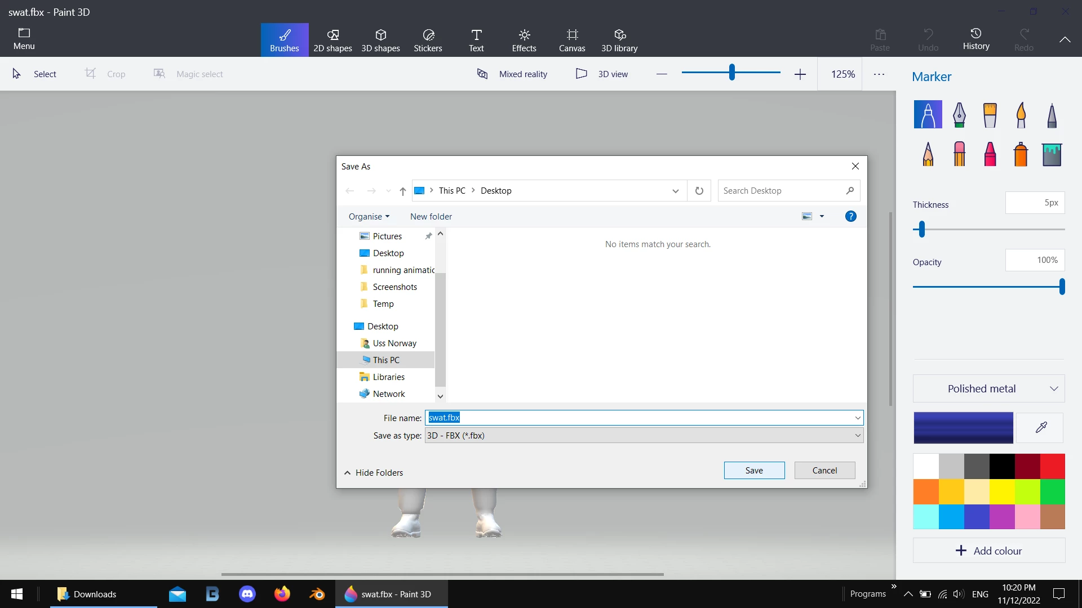Switch to the 3D shapes tab
This screenshot has width=1082, height=608.
click(380, 40)
